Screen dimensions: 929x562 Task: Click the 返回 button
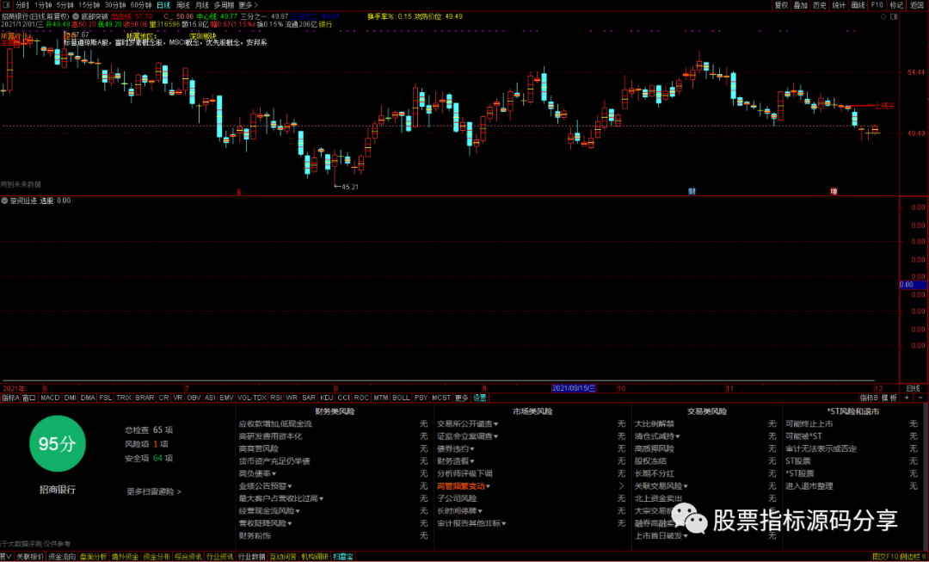[x=917, y=5]
